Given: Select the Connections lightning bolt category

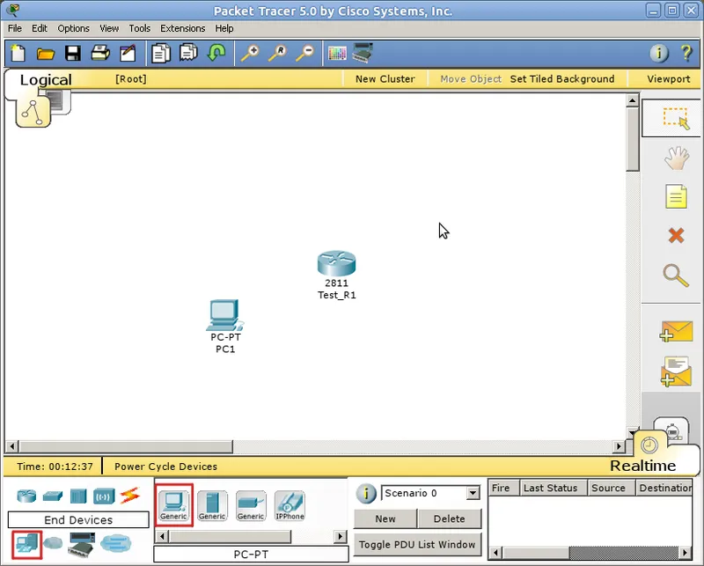Looking at the screenshot, I should tap(130, 496).
